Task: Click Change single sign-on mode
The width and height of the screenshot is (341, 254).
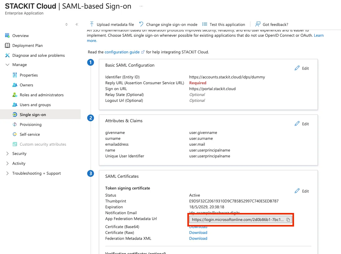Action: pos(172,24)
